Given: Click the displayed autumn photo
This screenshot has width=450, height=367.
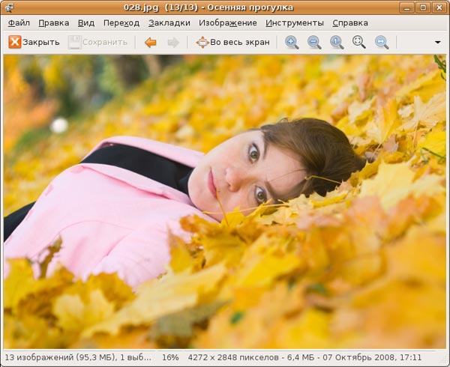Looking at the screenshot, I should pyautogui.click(x=225, y=201).
